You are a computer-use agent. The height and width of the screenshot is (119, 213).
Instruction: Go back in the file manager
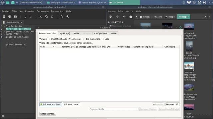pos(111,17)
